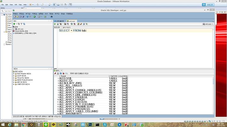The height and width of the screenshot is (127, 227).
Task: Click the green back navigation icon
Action: (34, 17)
